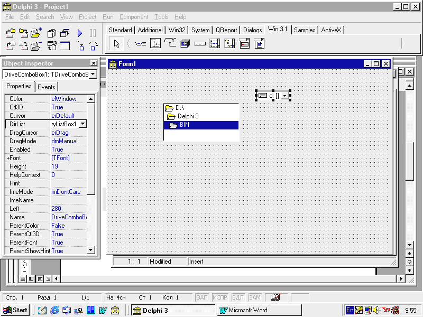The height and width of the screenshot is (317, 423).
Task: Click the ИСПР indicator in Word's status bar
Action: [x=219, y=297]
